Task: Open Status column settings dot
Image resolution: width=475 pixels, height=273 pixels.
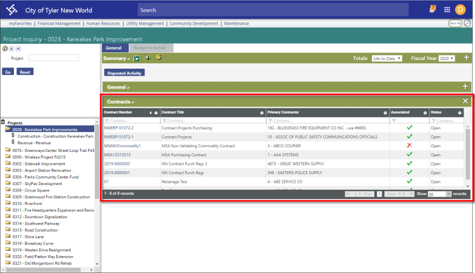Action: click(459, 113)
